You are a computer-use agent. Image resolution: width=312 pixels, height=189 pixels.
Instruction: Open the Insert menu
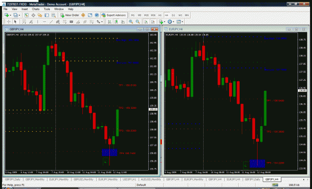24,9
